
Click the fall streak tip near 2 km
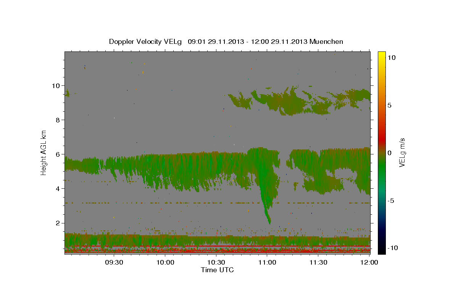[x=269, y=222]
